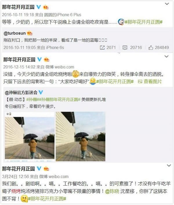Open @孙俪官方影迷会 profile link
Viewport: 174px width, 205px height.
tap(21, 93)
